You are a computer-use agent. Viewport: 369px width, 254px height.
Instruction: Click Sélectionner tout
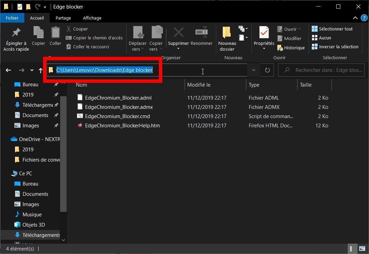coord(332,29)
